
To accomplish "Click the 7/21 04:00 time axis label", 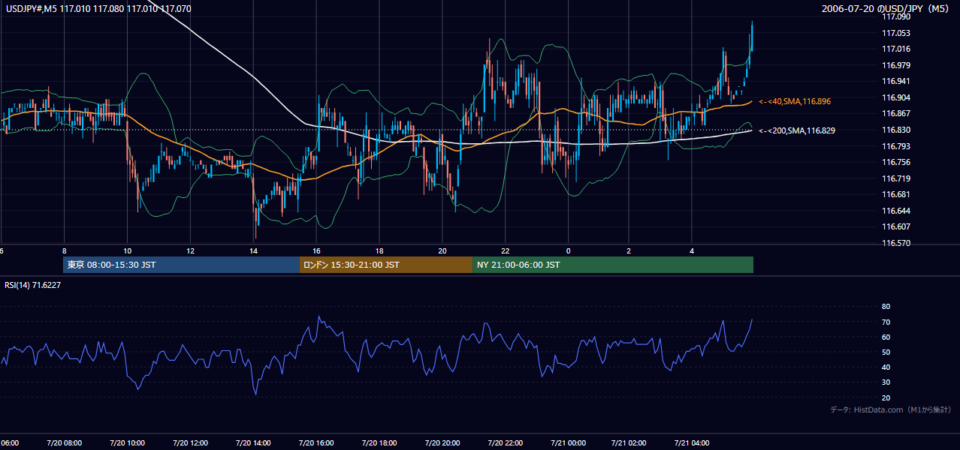I will 693,442.
